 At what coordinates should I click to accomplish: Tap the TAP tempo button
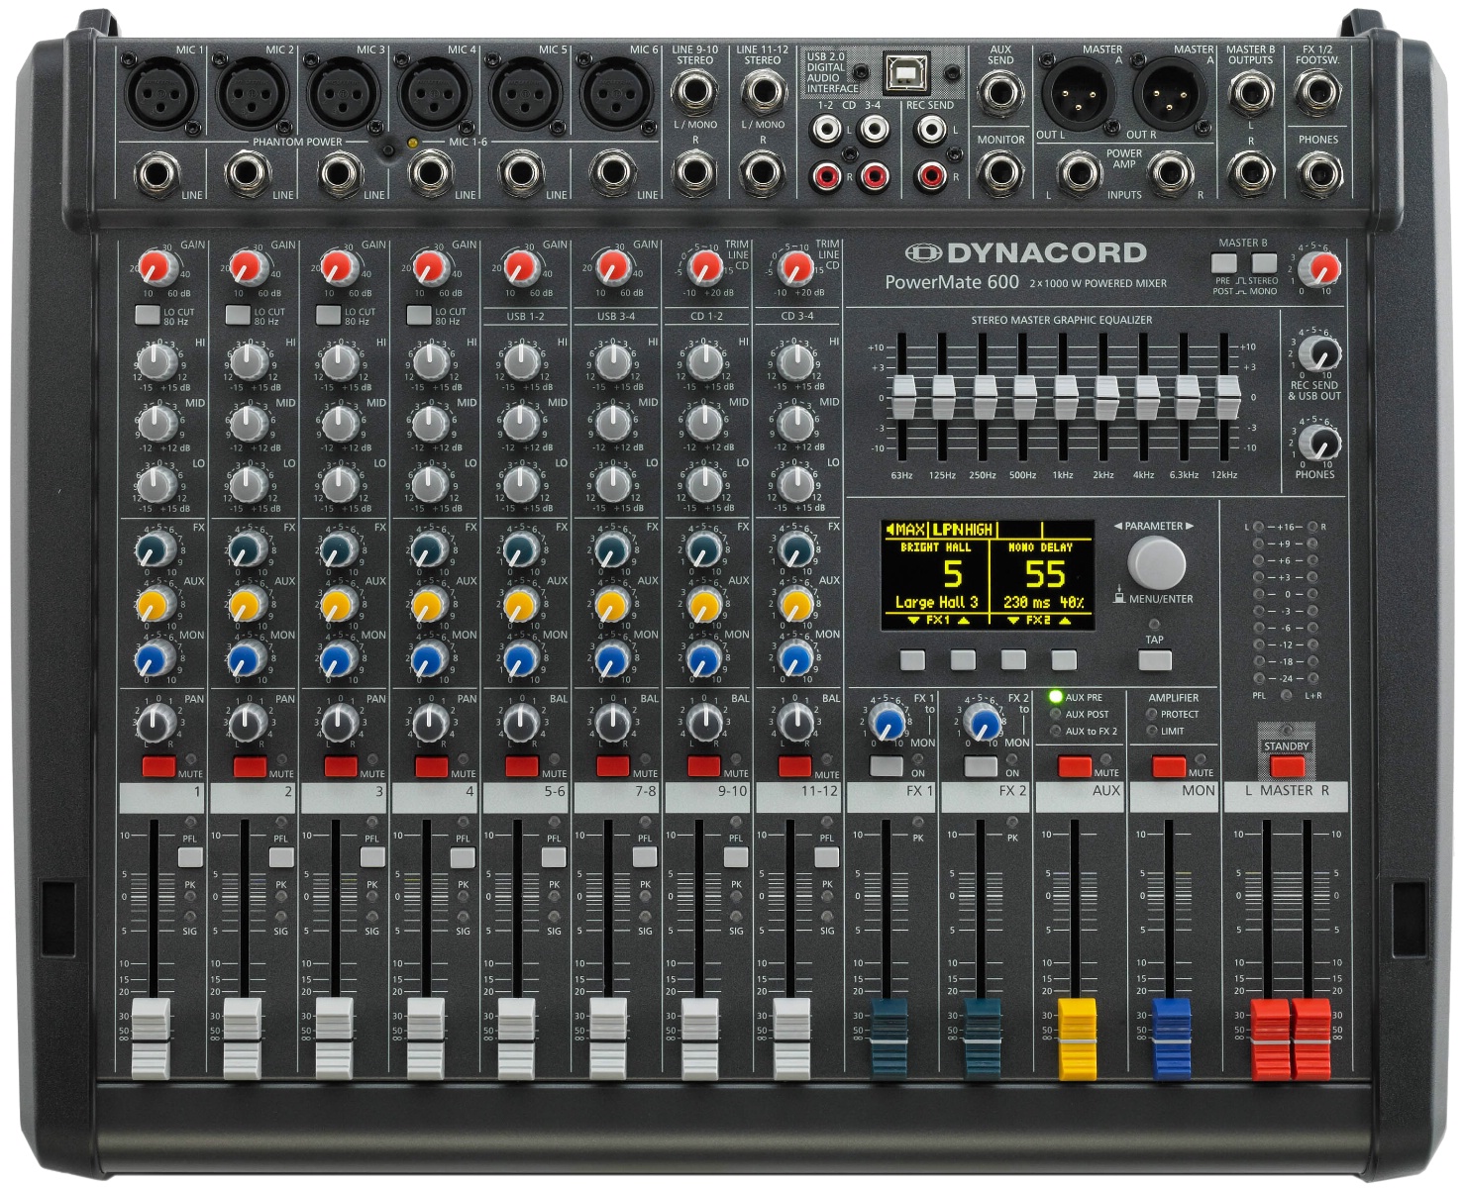coord(1155,659)
